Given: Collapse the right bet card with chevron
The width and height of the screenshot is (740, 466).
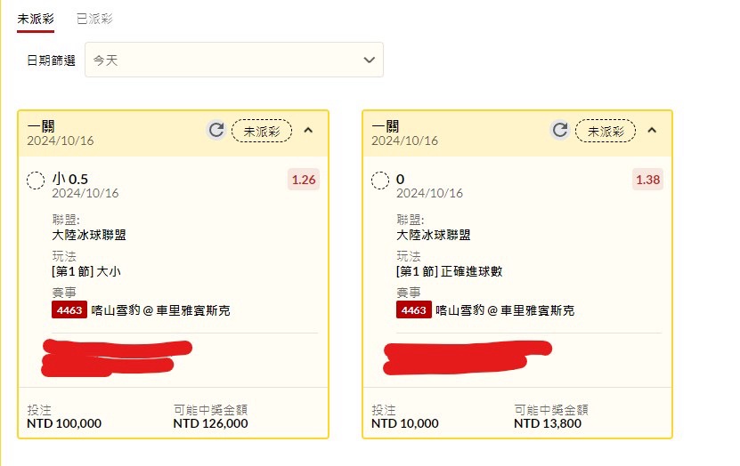Looking at the screenshot, I should (x=652, y=131).
